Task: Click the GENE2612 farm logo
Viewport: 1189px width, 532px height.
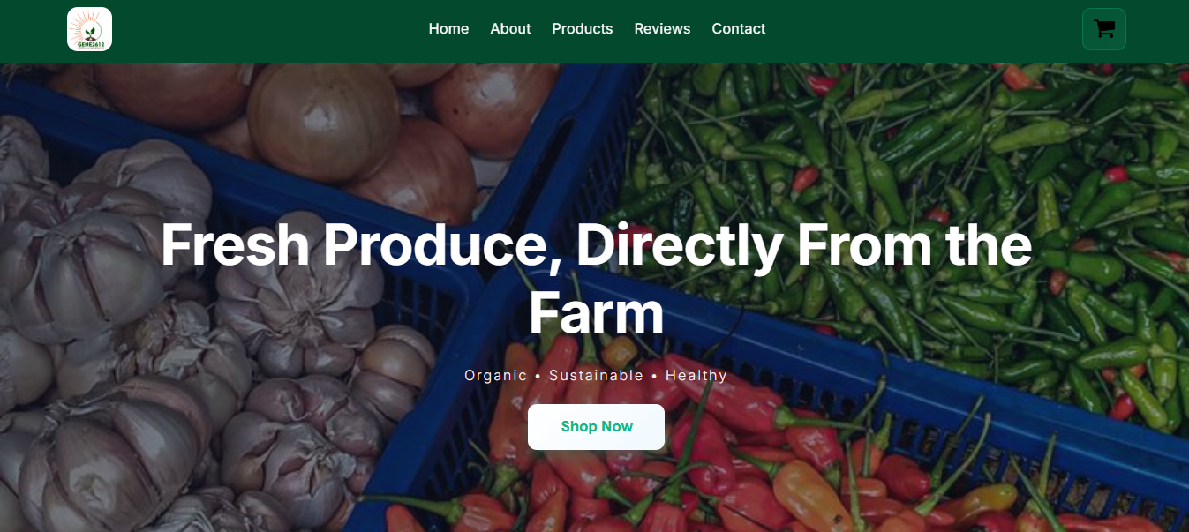Action: point(89,29)
